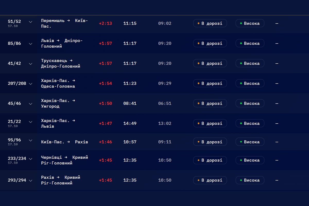Viewport: 309px width, 206px height.
Task: Click the "+1:46" delay value
Action: (105, 142)
